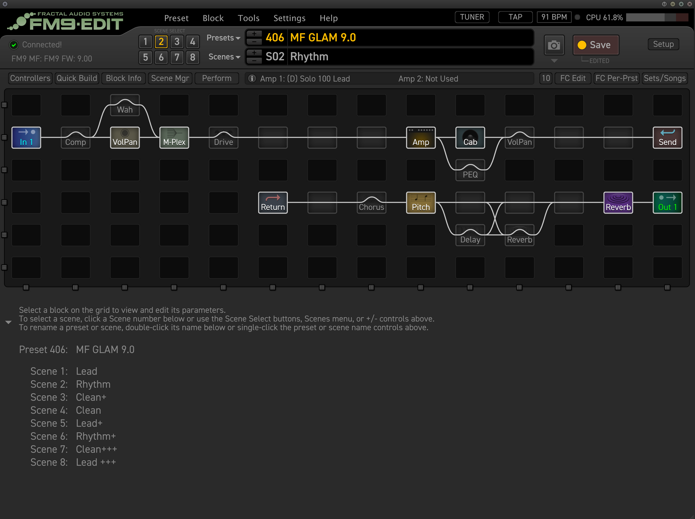Select scene 5 in Scene Select
The height and width of the screenshot is (519, 695).
tap(145, 57)
